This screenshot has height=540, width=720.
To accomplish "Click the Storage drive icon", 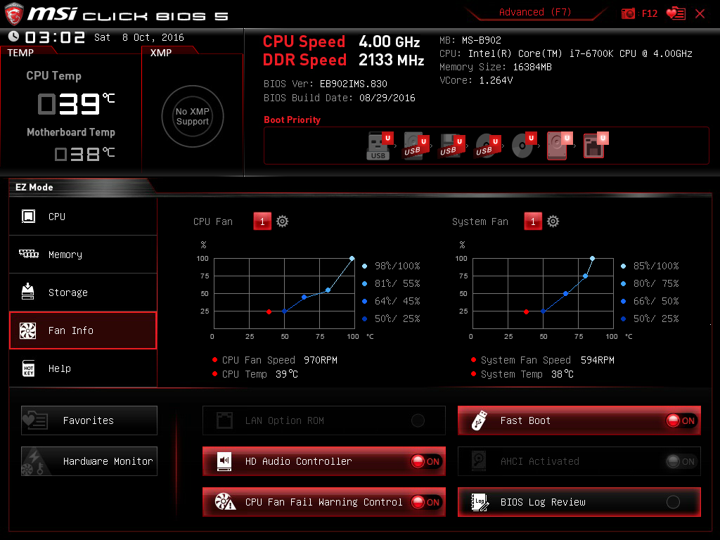I will coord(27,291).
